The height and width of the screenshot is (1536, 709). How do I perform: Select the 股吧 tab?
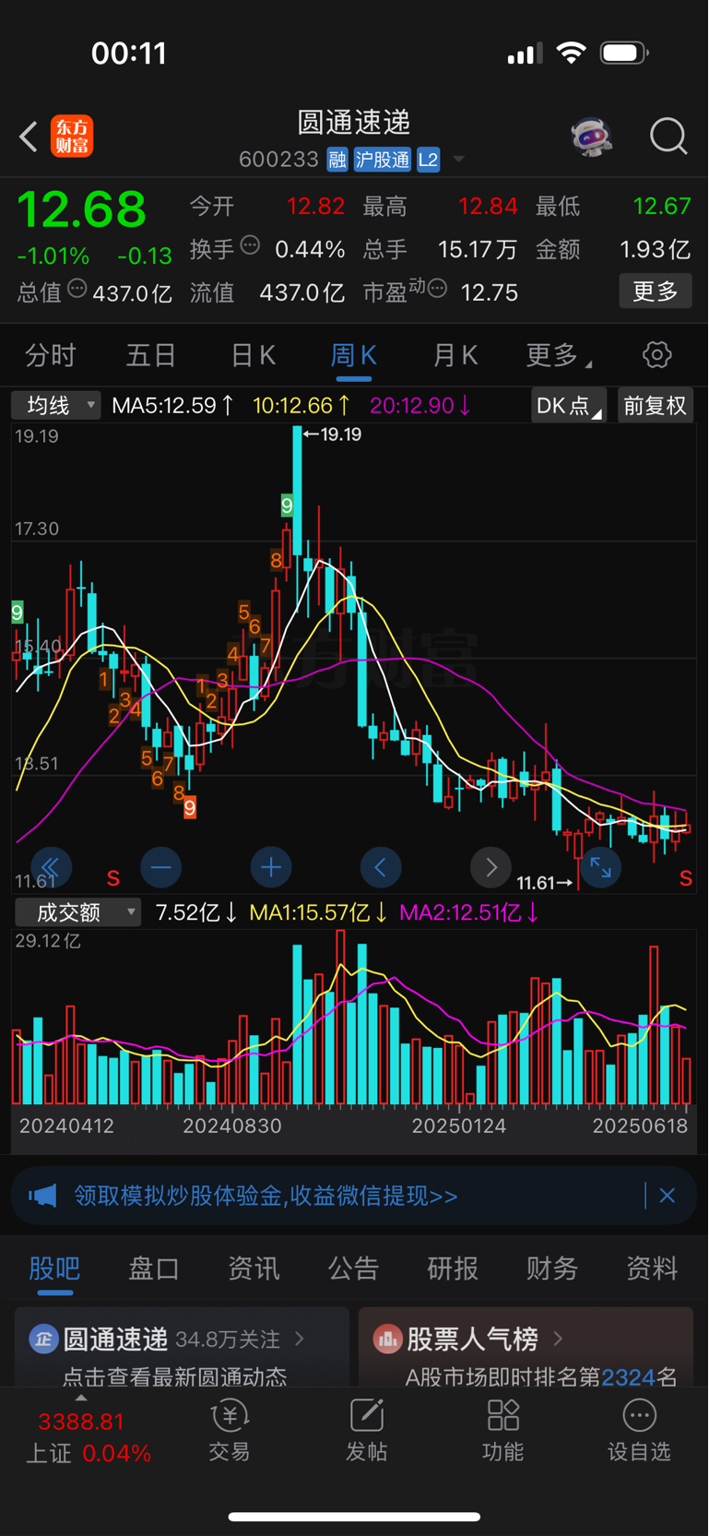click(x=54, y=1268)
